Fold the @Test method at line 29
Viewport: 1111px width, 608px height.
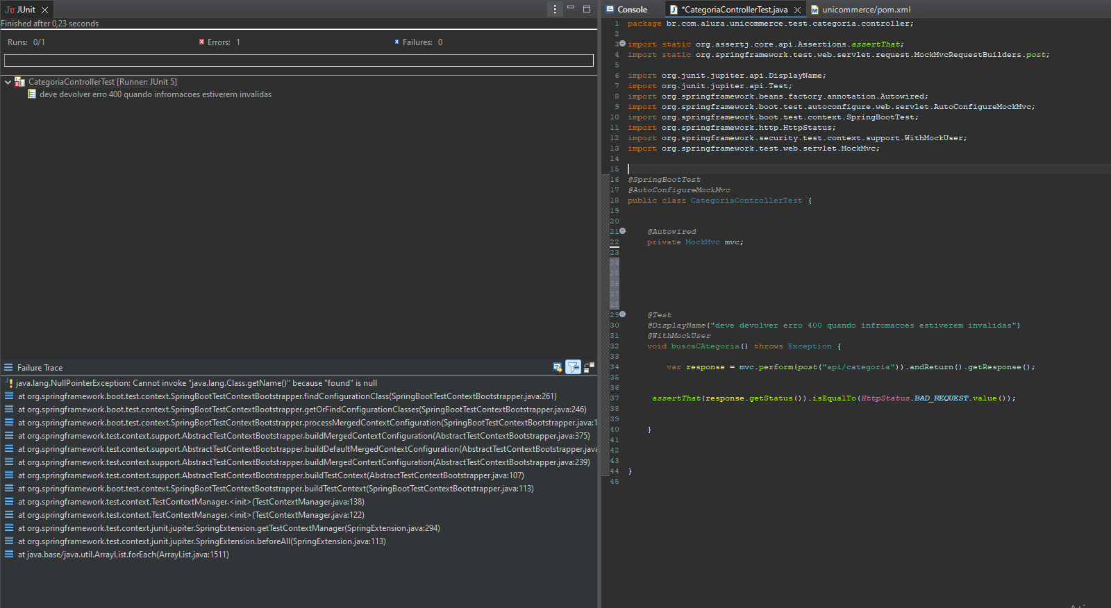click(622, 314)
